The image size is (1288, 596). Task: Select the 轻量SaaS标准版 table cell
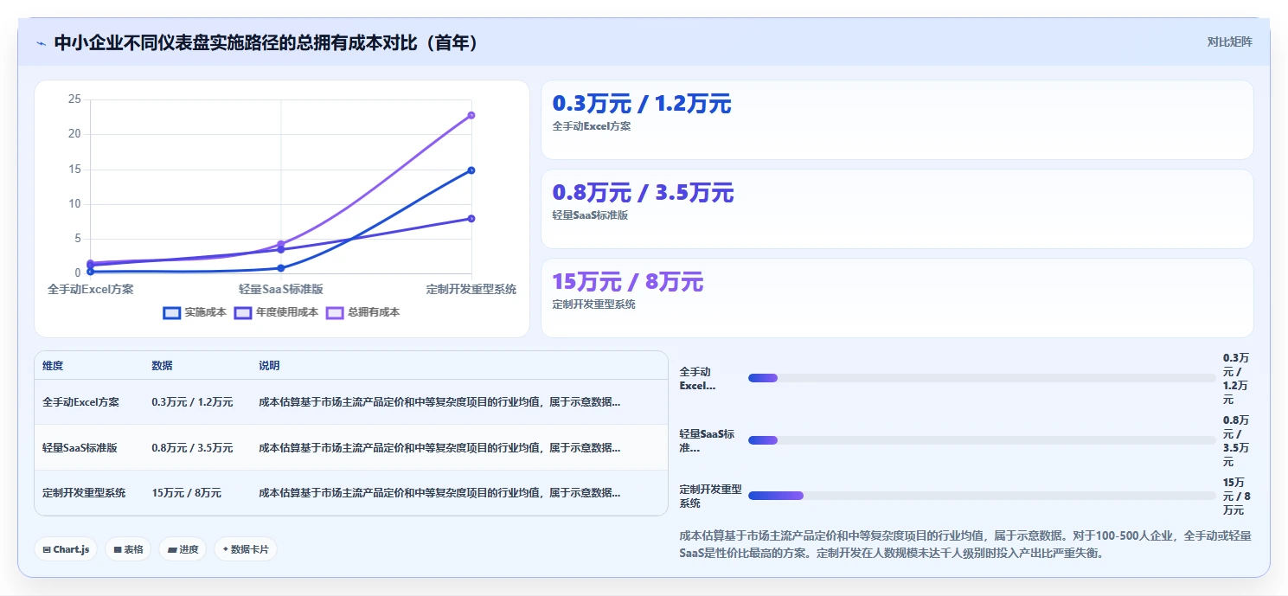click(x=80, y=448)
